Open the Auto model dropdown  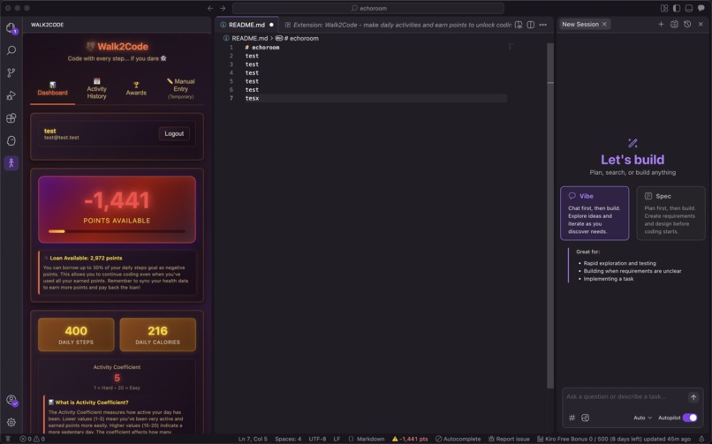[642, 418]
